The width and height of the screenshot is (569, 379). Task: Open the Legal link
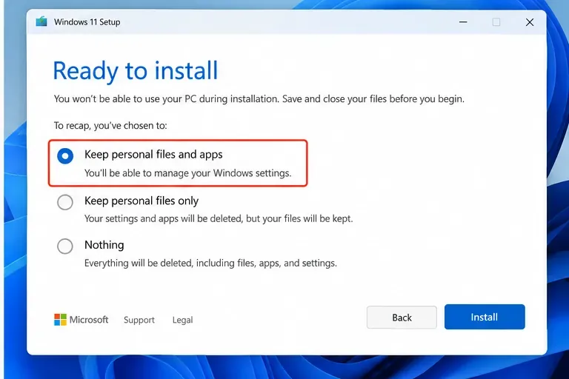coord(182,320)
